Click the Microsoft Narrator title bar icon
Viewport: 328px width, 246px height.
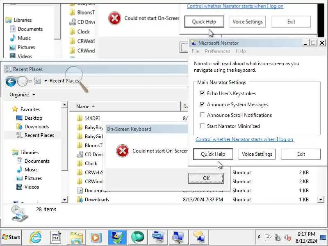click(x=194, y=43)
